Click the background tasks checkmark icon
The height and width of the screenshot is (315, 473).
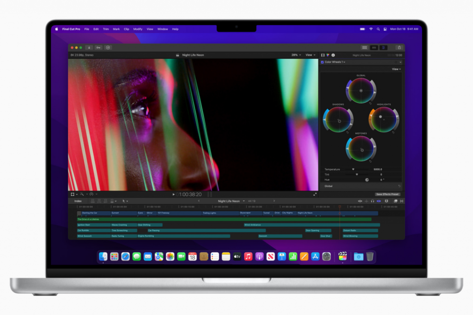[x=108, y=48]
